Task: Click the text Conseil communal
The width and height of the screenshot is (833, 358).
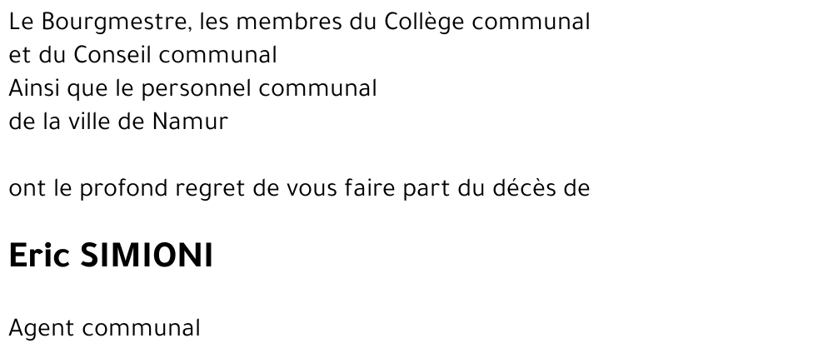Action: [x=175, y=55]
